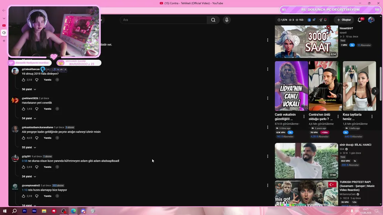Open the Windows Start menu
Viewport: 383px width, 215px height.
(5, 211)
